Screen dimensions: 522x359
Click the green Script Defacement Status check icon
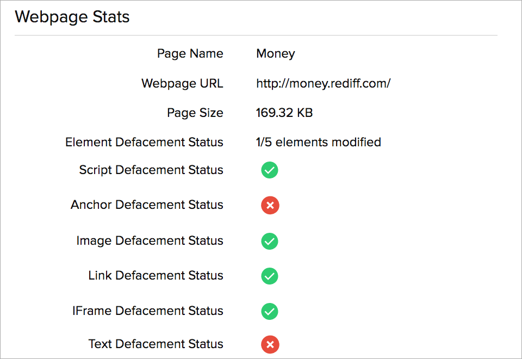(270, 170)
